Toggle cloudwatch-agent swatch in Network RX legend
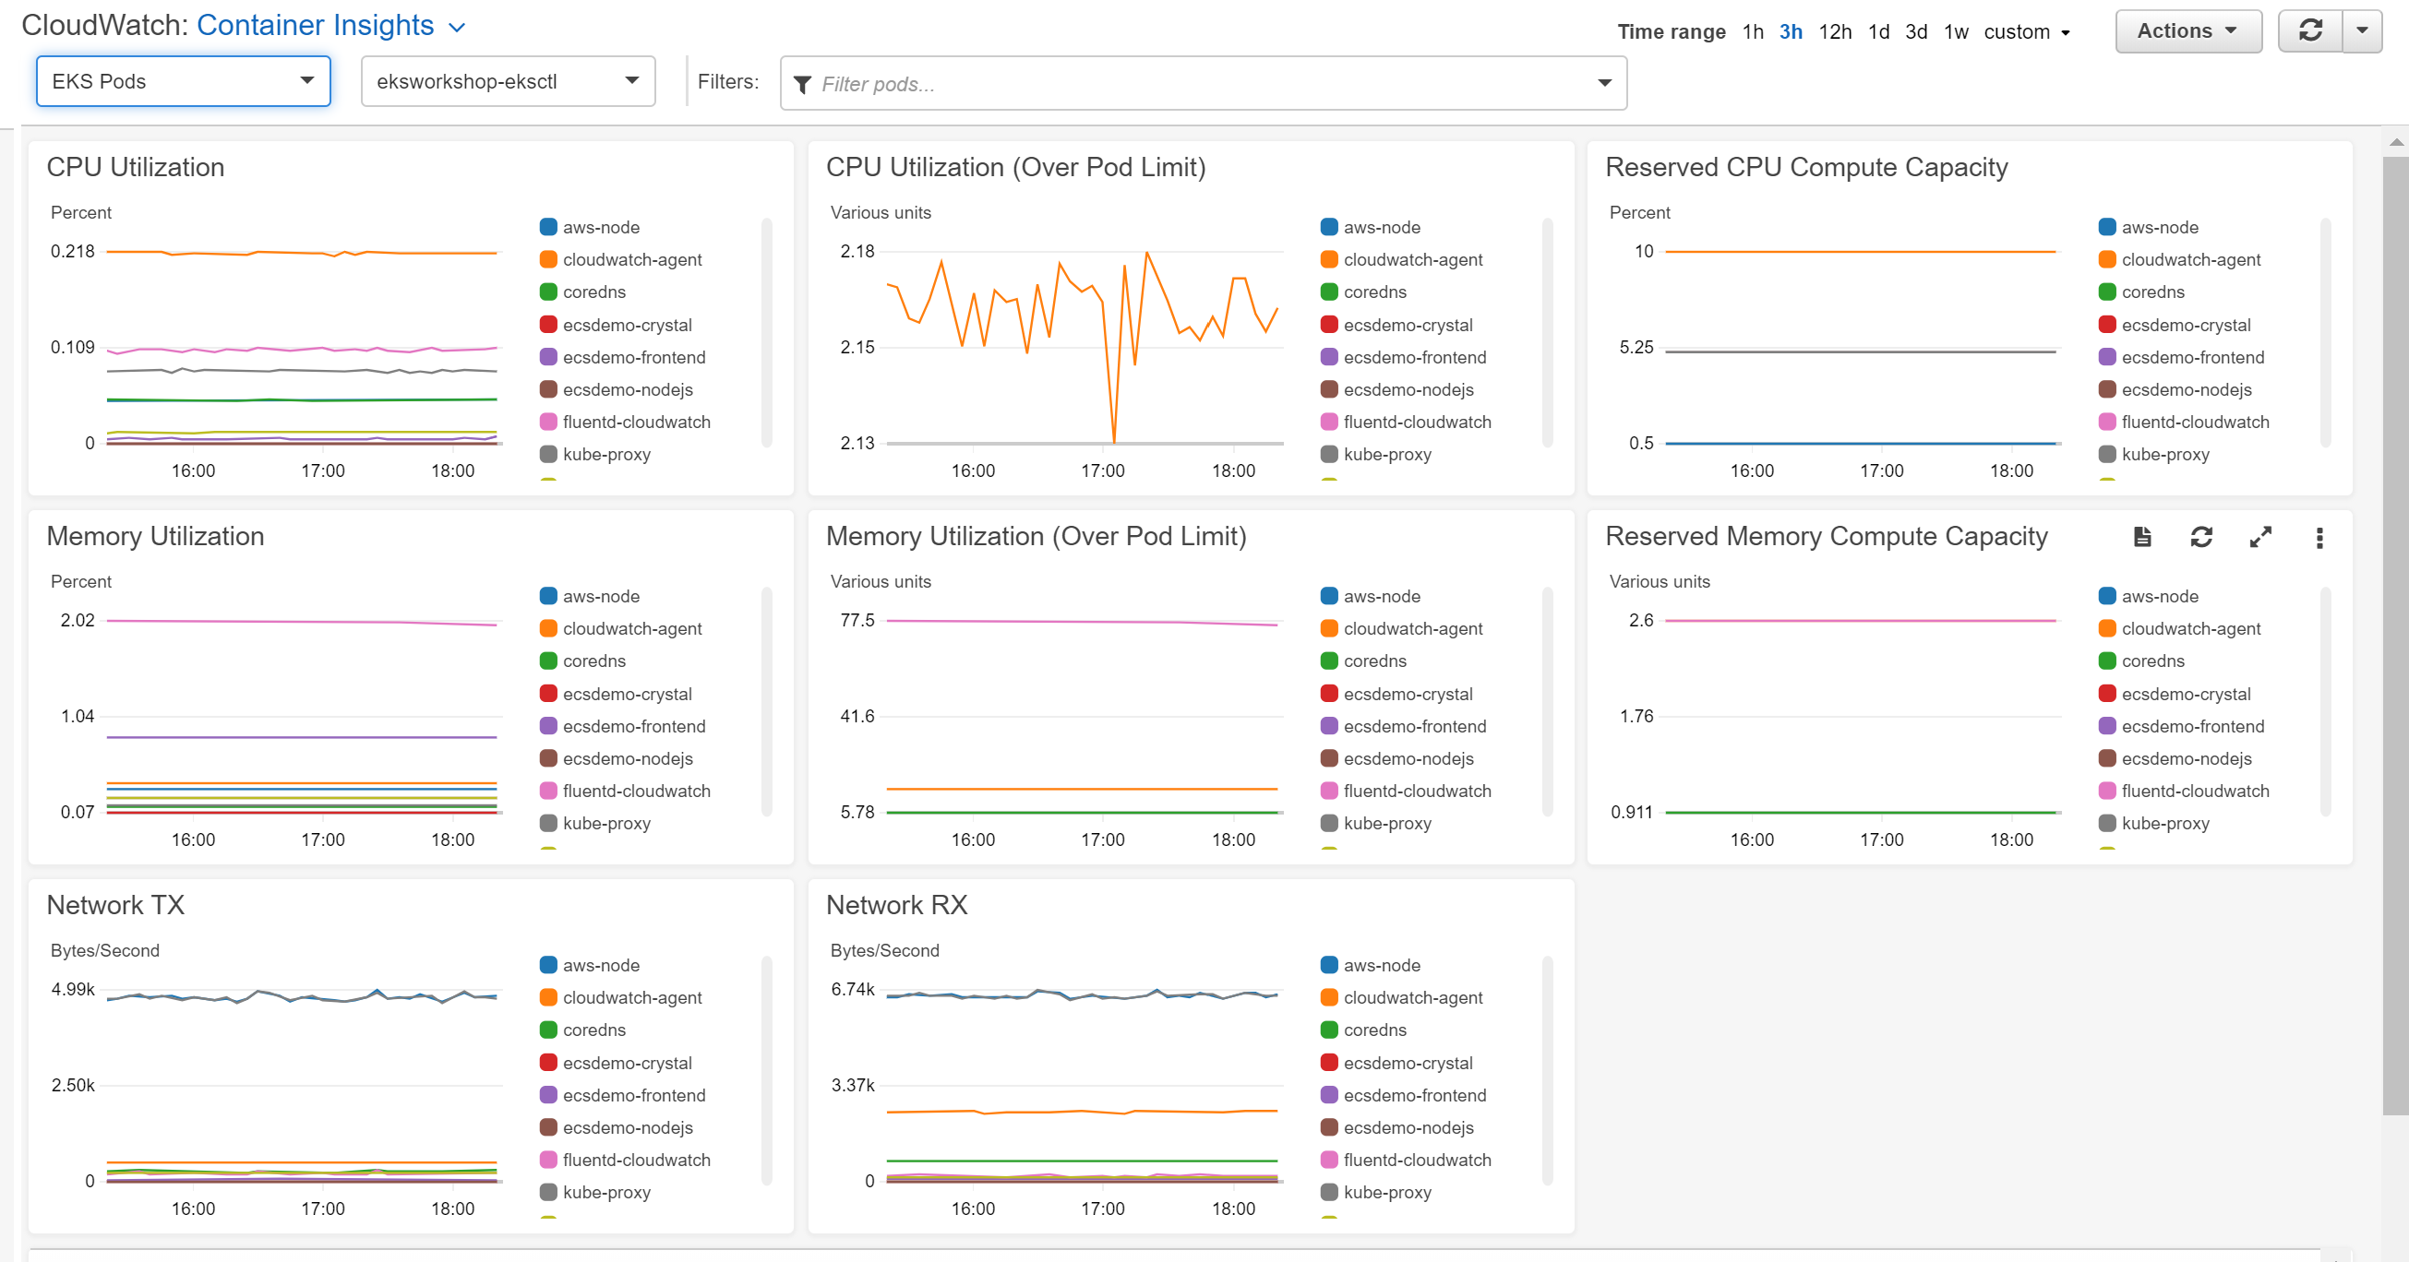Screen dimensions: 2409x1262 coord(1329,997)
